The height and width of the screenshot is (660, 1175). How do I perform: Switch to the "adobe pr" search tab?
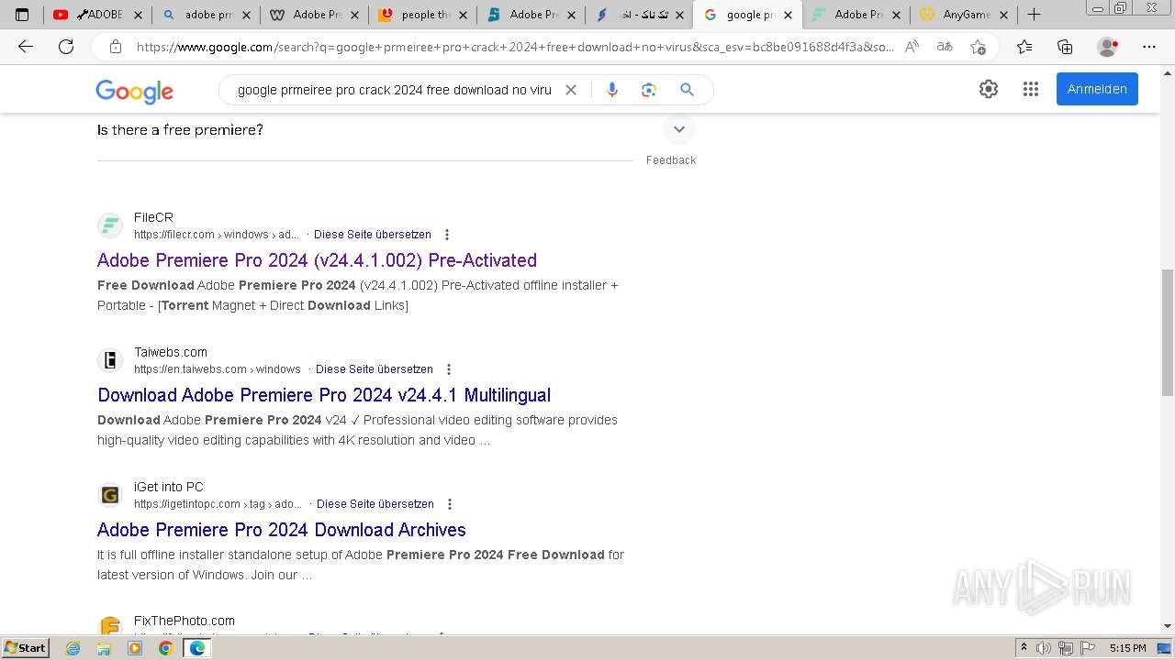(207, 15)
